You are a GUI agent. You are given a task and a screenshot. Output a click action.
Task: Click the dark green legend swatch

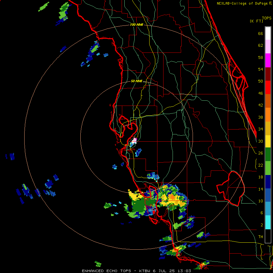coord(268,154)
